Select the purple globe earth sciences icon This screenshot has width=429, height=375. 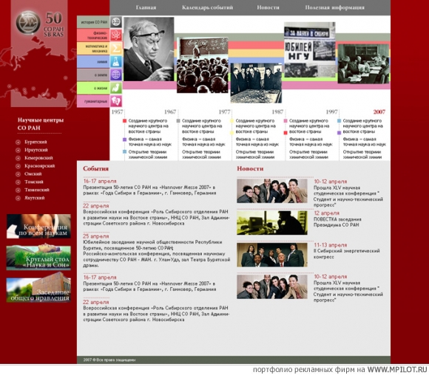tap(116, 75)
